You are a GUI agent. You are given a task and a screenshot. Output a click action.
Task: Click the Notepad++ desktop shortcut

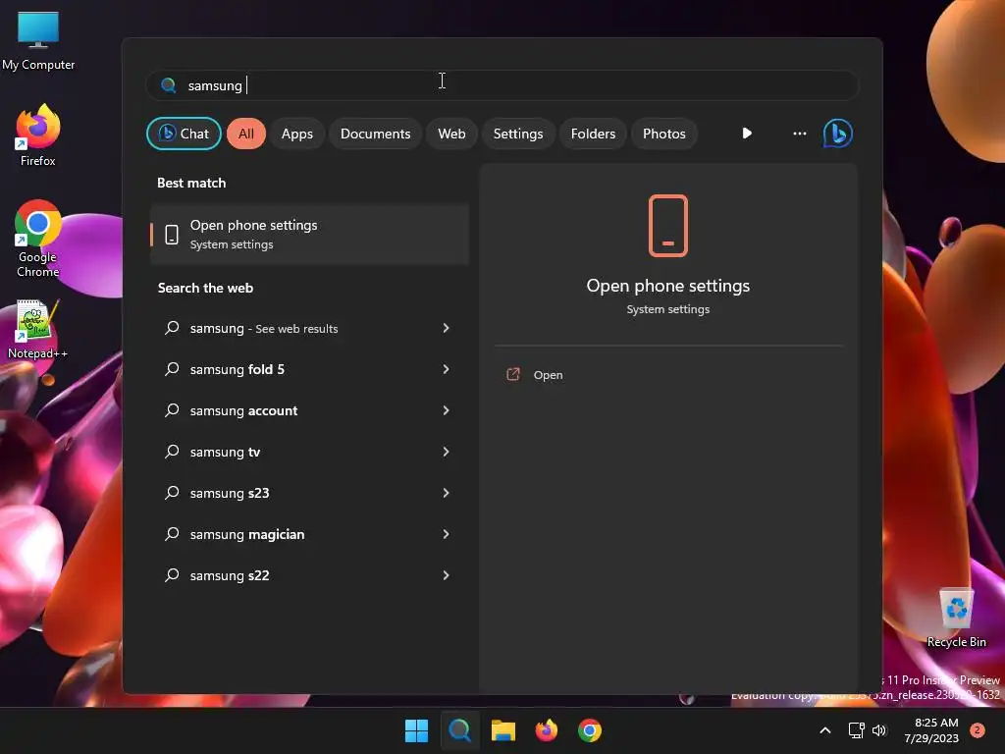click(x=37, y=330)
